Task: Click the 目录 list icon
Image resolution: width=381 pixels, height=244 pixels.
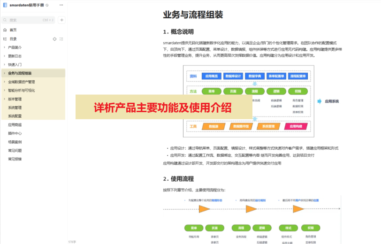Action: point(5,39)
